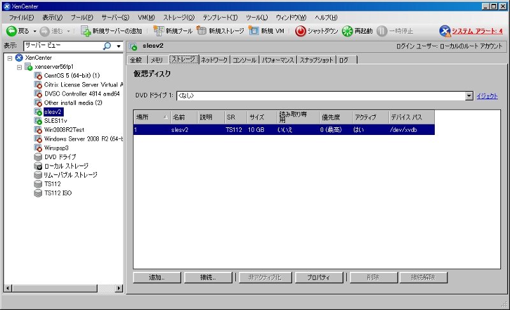Select the DVSC Controller 4814 amd64 VM icon
510x310 pixels.
tap(38, 94)
